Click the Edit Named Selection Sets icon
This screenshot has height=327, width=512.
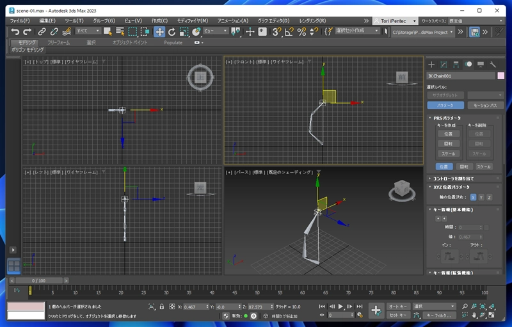328,31
